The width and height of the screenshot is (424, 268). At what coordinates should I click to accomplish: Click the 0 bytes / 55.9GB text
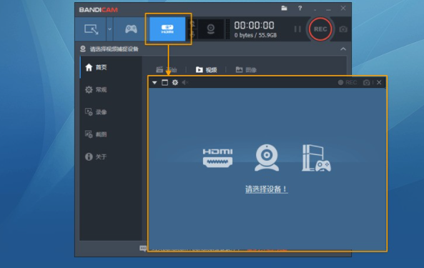pyautogui.click(x=255, y=35)
